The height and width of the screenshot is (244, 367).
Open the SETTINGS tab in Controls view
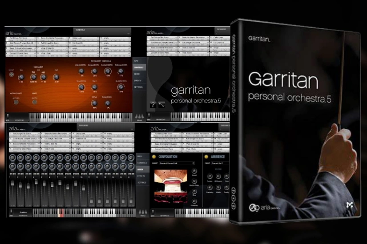[x=139, y=87]
